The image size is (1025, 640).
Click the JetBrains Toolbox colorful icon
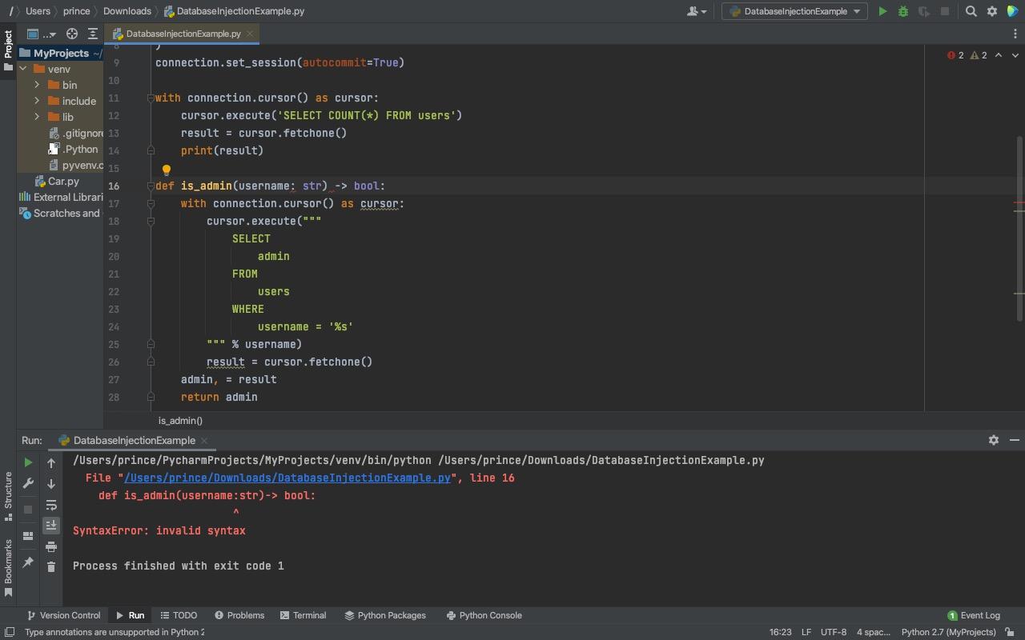(x=1013, y=11)
